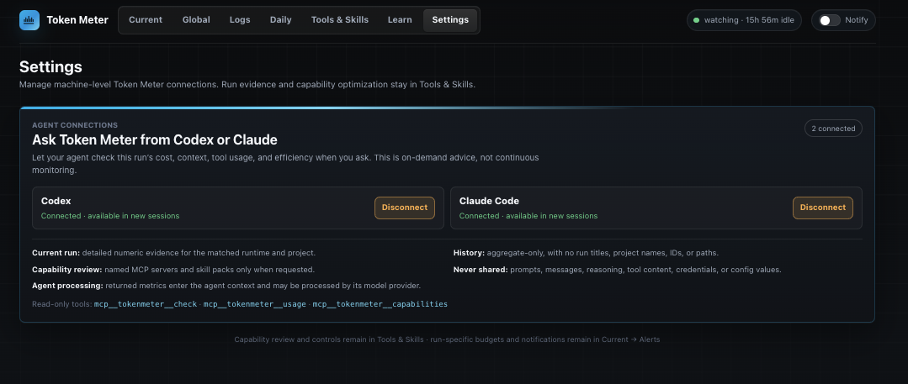Click the Agent processing description line

coord(226,286)
